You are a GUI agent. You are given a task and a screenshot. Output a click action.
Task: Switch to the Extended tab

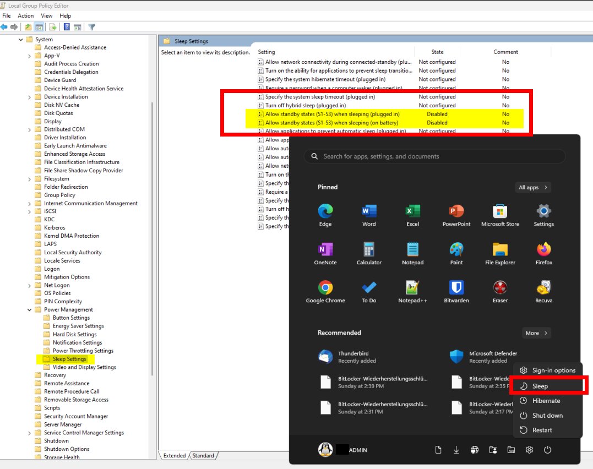click(x=175, y=455)
